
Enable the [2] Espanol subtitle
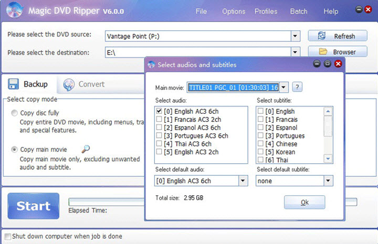point(260,127)
